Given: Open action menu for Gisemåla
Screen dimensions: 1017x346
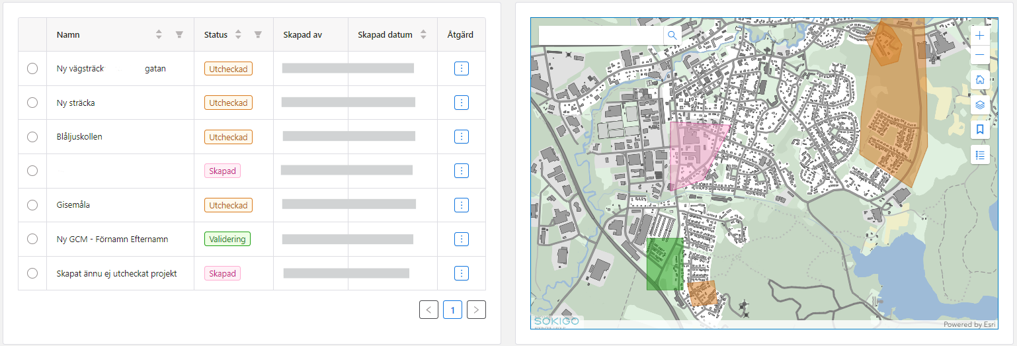Looking at the screenshot, I should (x=462, y=205).
